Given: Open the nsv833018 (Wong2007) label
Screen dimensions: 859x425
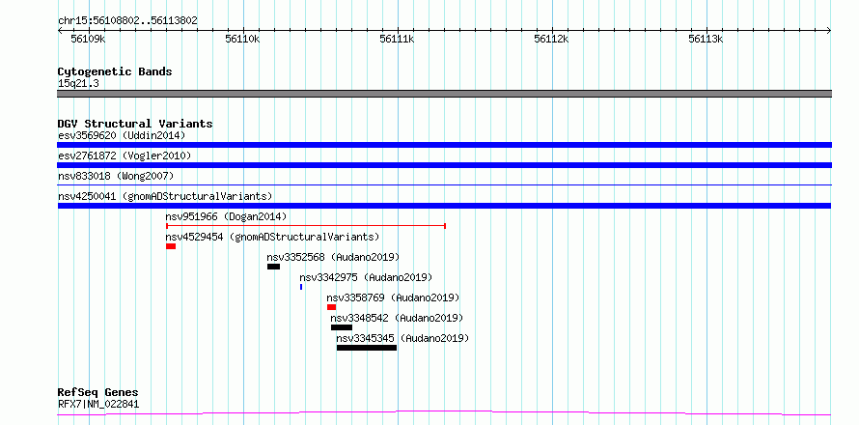Looking at the screenshot, I should point(116,176).
